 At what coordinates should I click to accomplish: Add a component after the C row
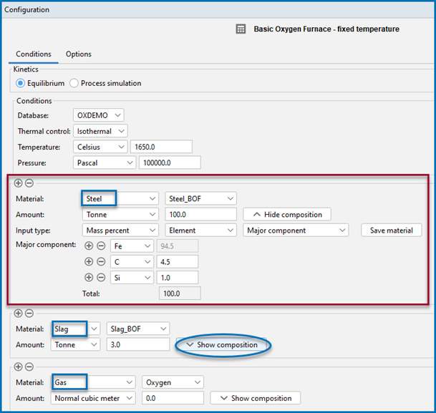tap(89, 261)
